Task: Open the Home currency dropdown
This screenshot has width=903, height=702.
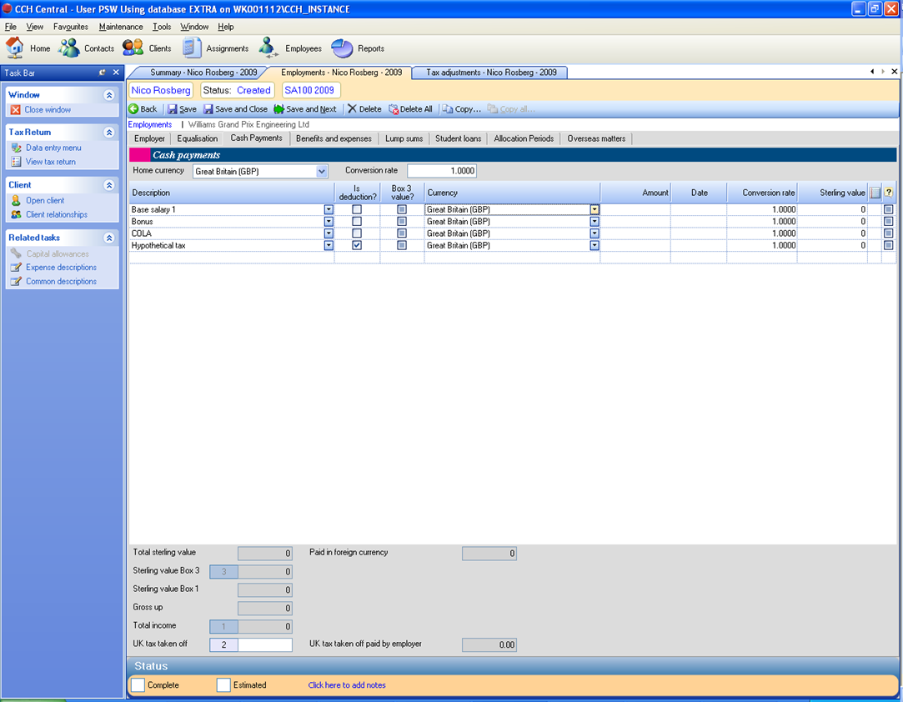Action: tap(321, 171)
